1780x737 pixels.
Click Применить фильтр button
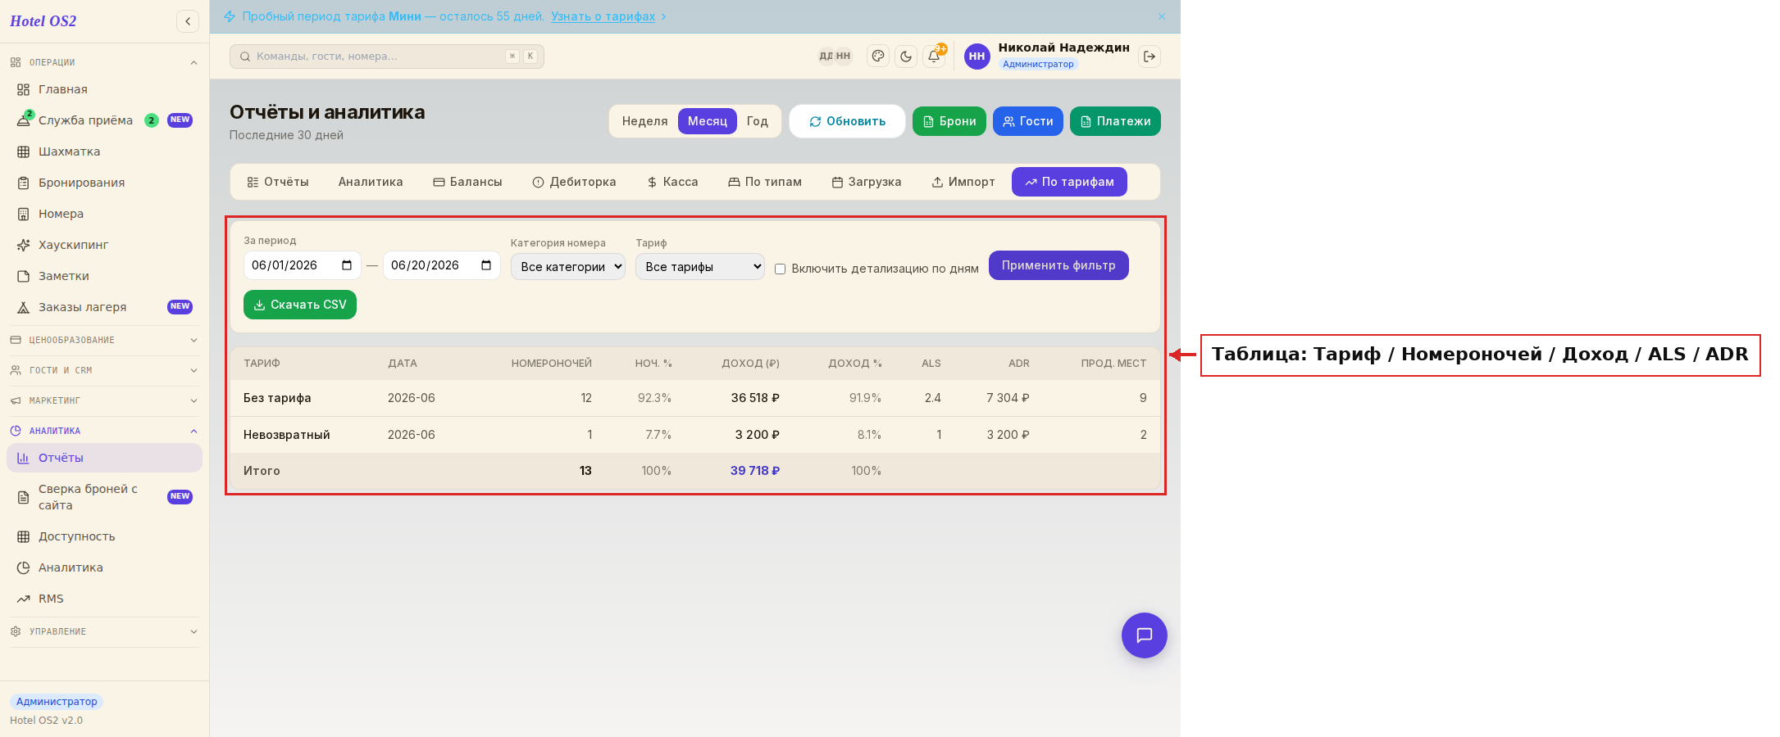(1058, 265)
